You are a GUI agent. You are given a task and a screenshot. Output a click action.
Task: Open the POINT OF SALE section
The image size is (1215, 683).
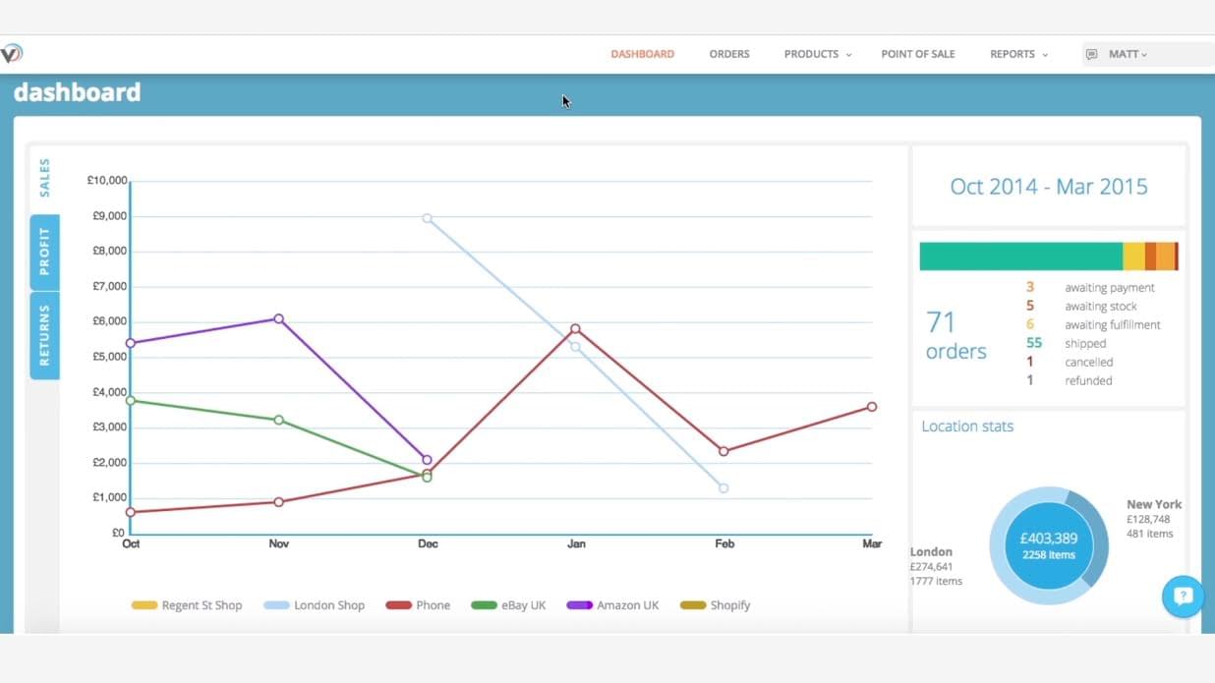point(917,54)
